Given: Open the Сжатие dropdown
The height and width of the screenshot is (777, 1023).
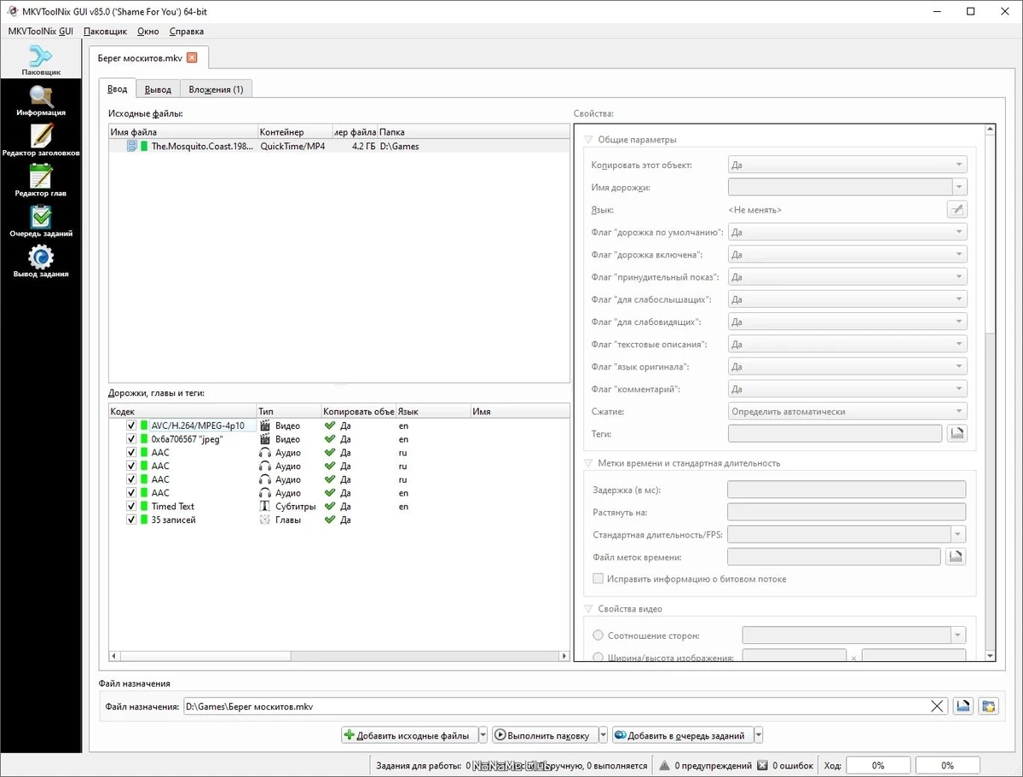Looking at the screenshot, I should (847, 412).
